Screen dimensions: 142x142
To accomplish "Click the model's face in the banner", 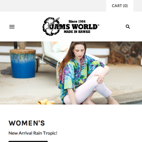I will [x=79, y=51].
